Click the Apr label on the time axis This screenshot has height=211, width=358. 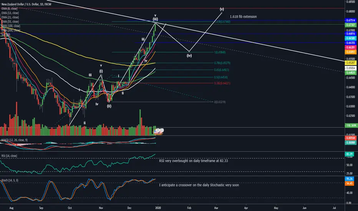(246, 208)
